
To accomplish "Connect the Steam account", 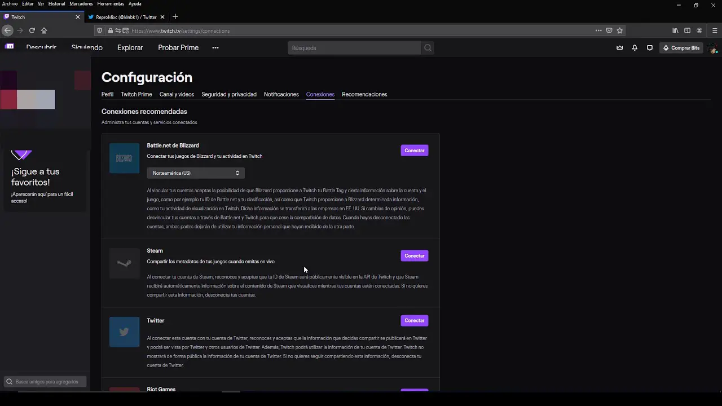I will click(415, 256).
